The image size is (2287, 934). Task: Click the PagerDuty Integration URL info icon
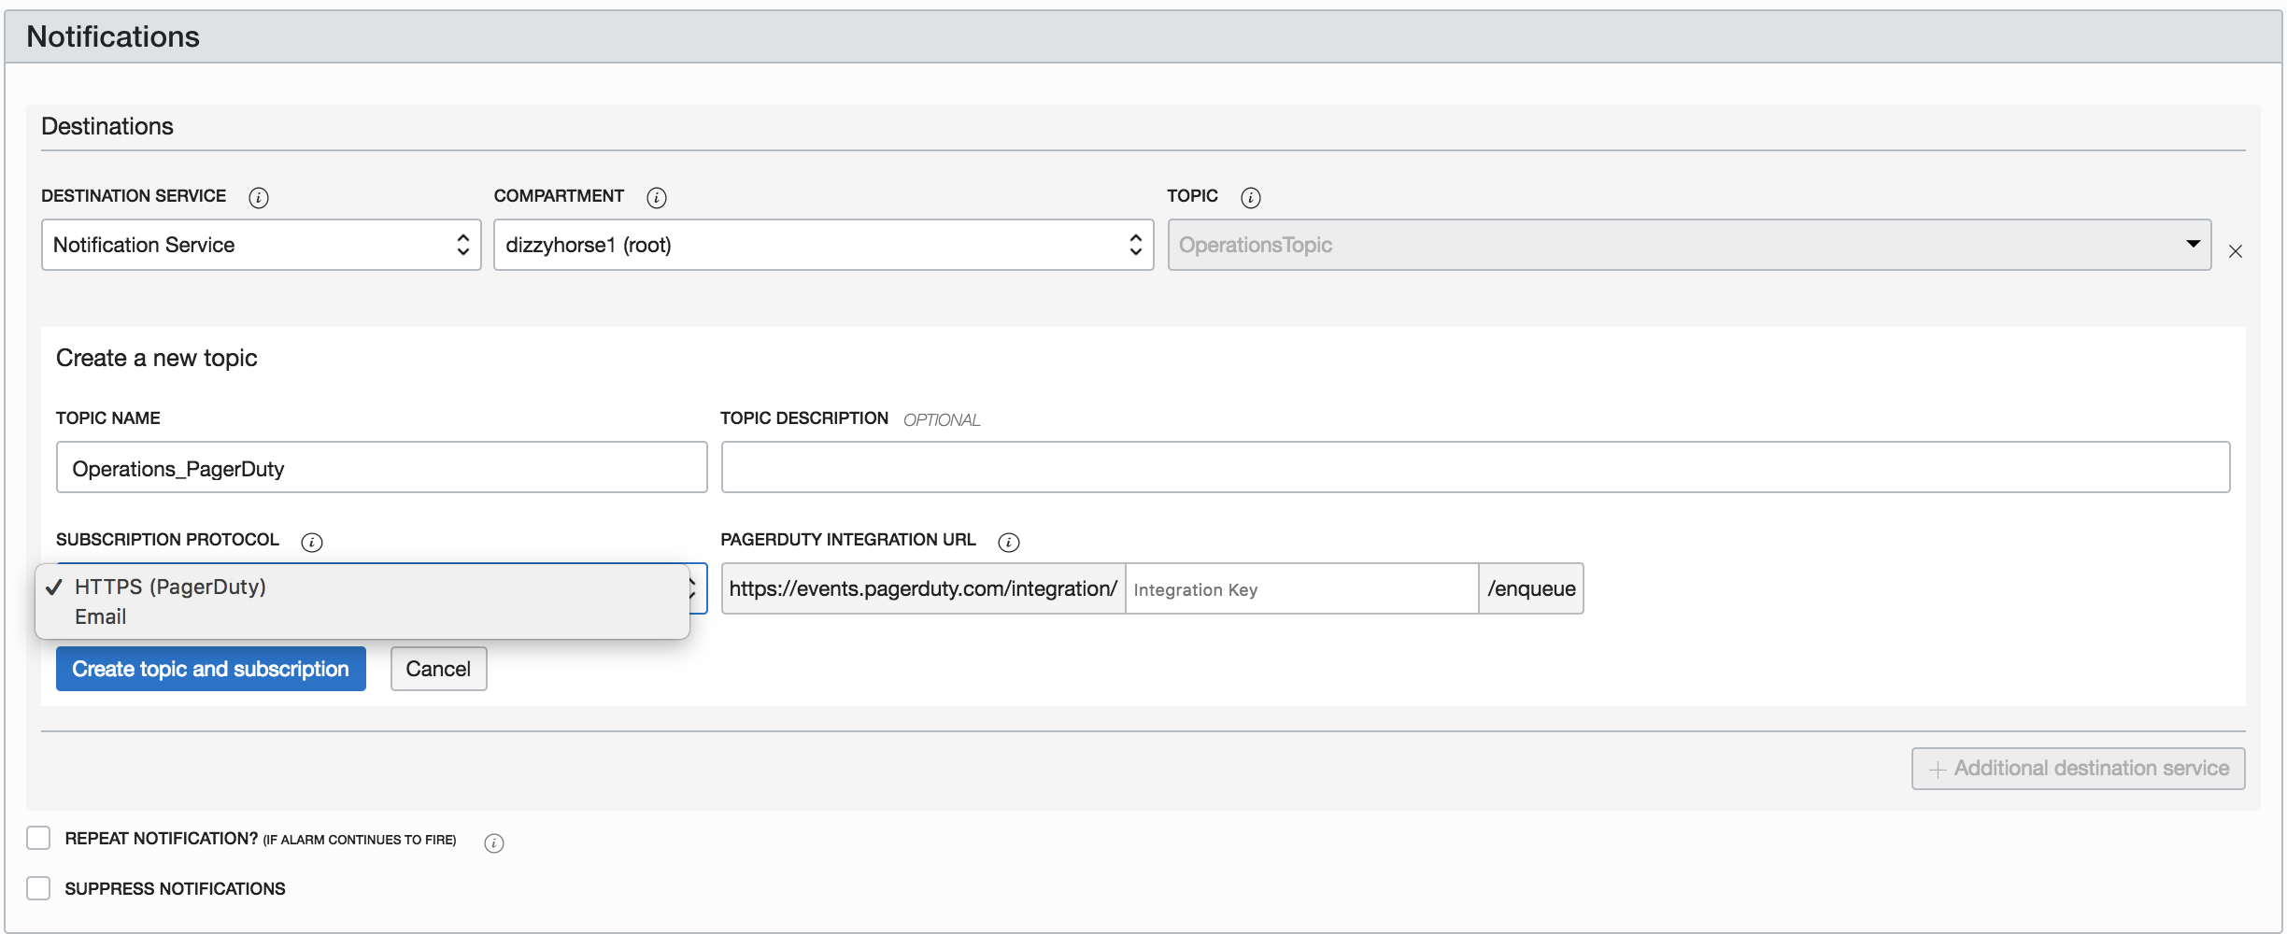pos(1008,543)
